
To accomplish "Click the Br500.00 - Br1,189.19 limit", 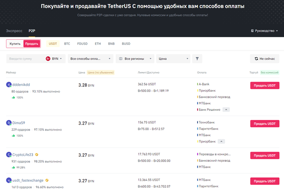I will click(153, 90).
